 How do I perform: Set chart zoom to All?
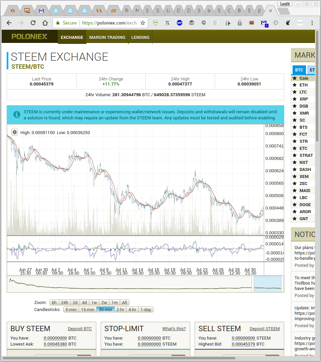[x=124, y=302]
